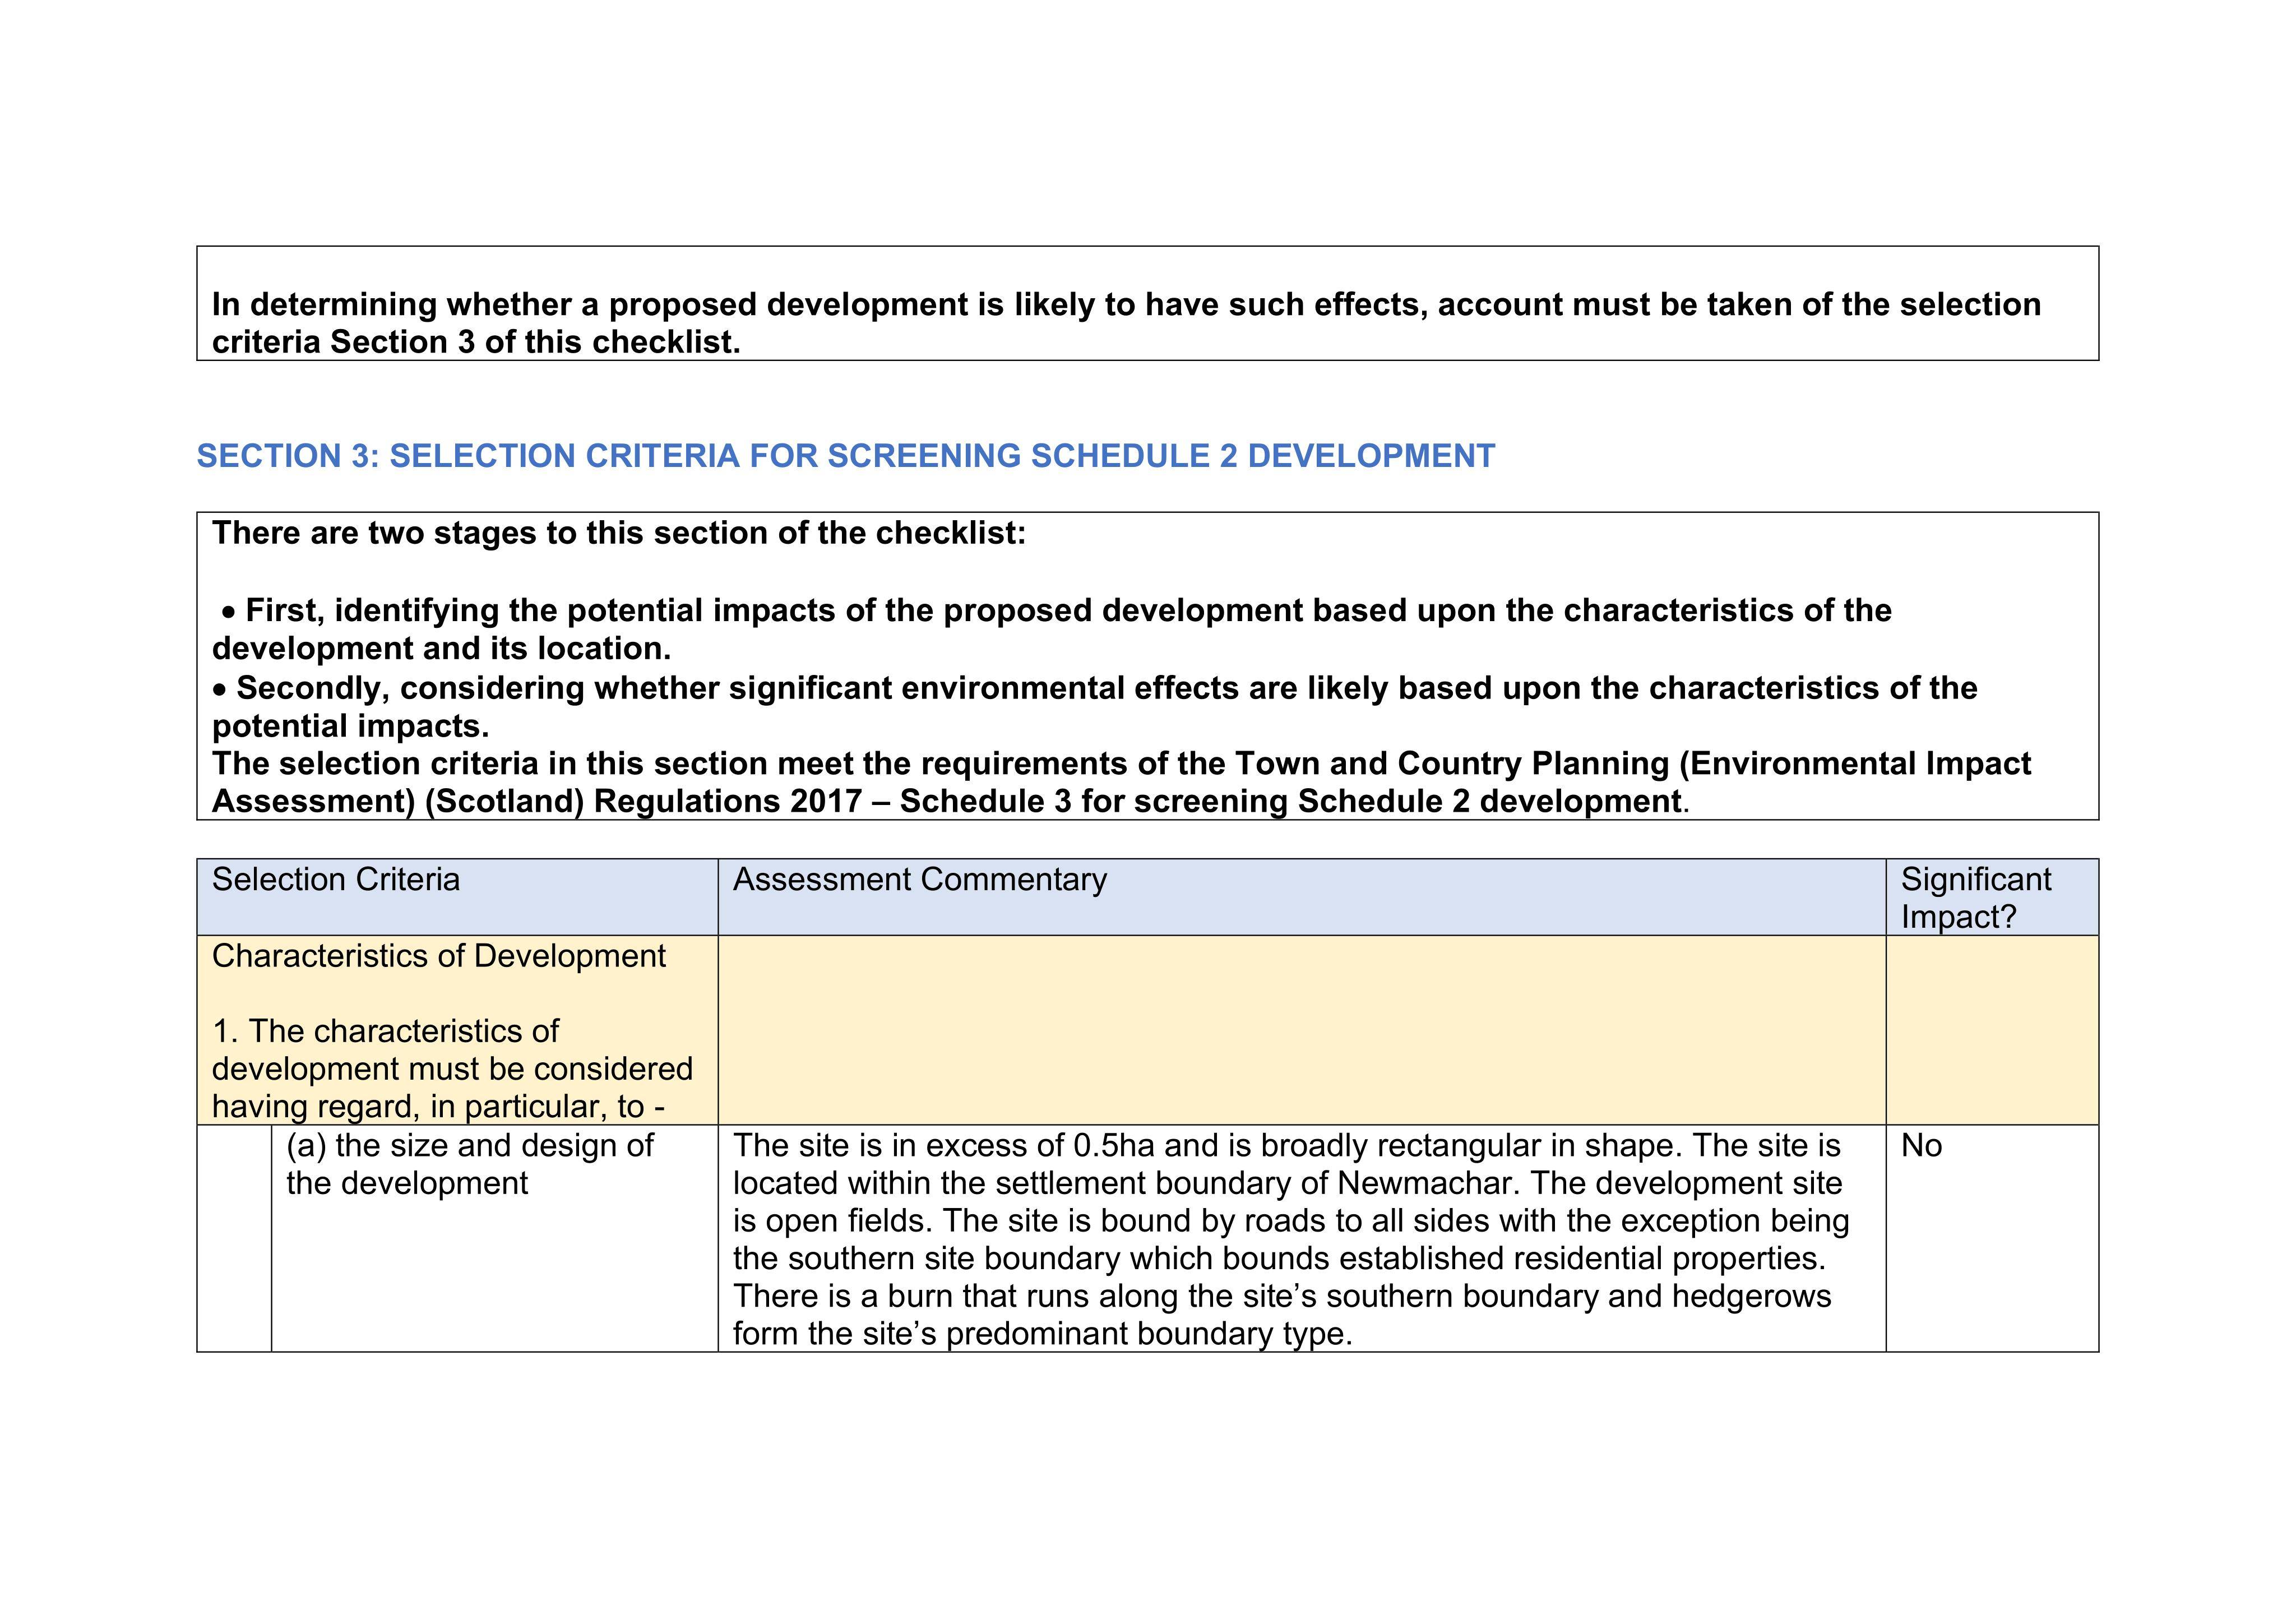Click '1. The characteristics of development must be considered'
Viewport: 2296px width, 1624px height.
(452, 1068)
